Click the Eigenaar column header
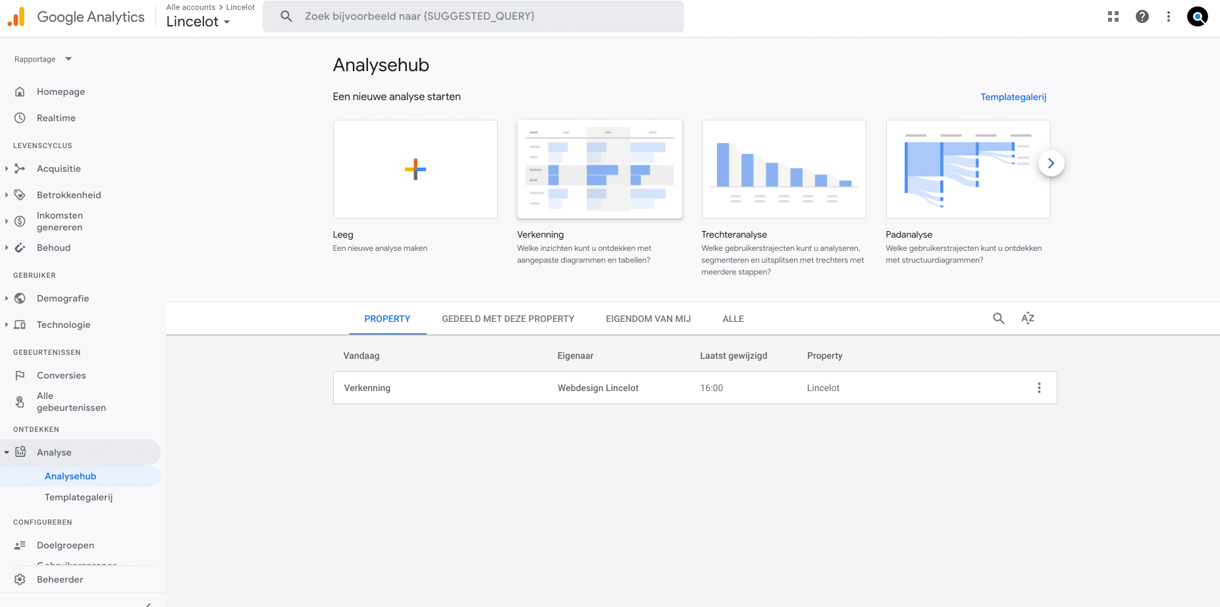Screen dimensions: 1220x607 [575, 356]
